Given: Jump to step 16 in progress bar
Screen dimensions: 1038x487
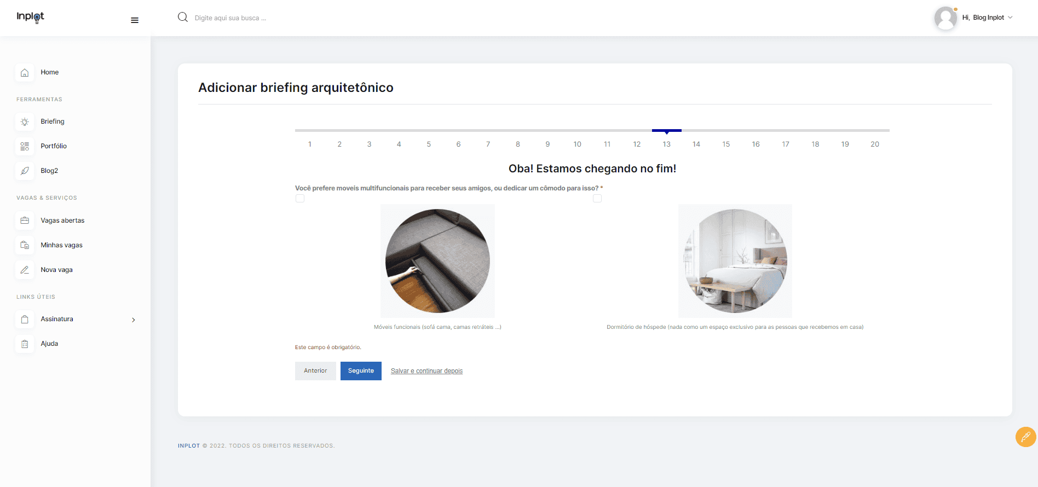Looking at the screenshot, I should (x=756, y=144).
